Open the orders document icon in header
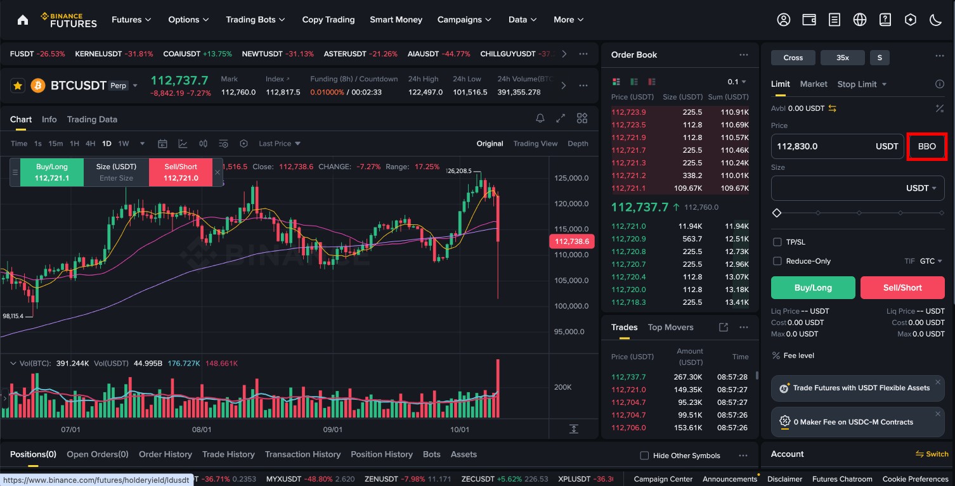The width and height of the screenshot is (955, 486). (835, 20)
